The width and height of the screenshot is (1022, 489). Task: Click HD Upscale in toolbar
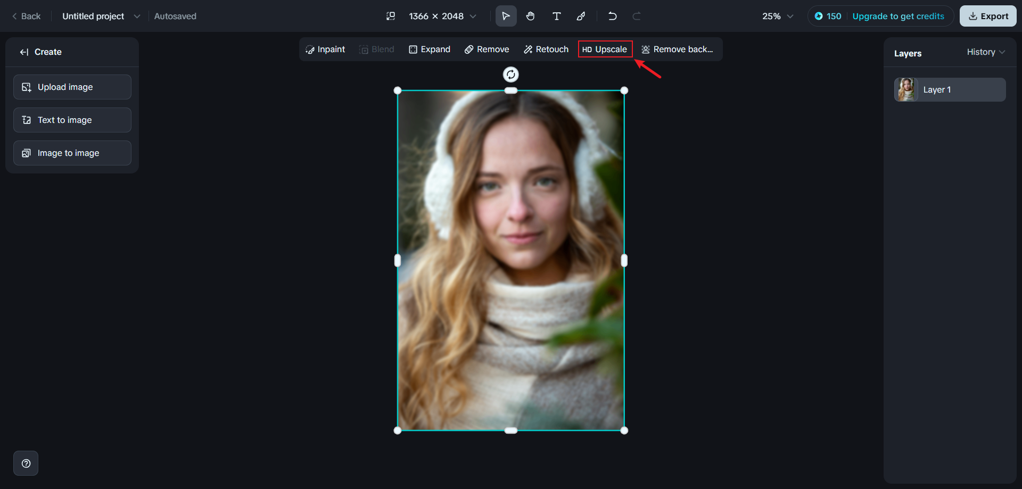[x=605, y=49]
